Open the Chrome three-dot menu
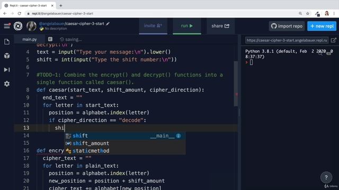The image size is (339, 190). coord(334,14)
